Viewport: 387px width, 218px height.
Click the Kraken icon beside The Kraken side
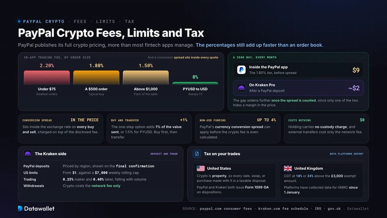coord(28,154)
